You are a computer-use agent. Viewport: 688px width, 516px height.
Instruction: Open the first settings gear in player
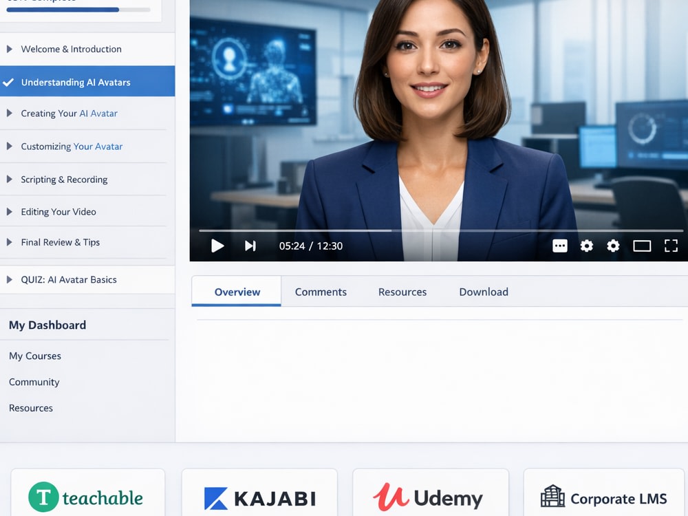[587, 246]
